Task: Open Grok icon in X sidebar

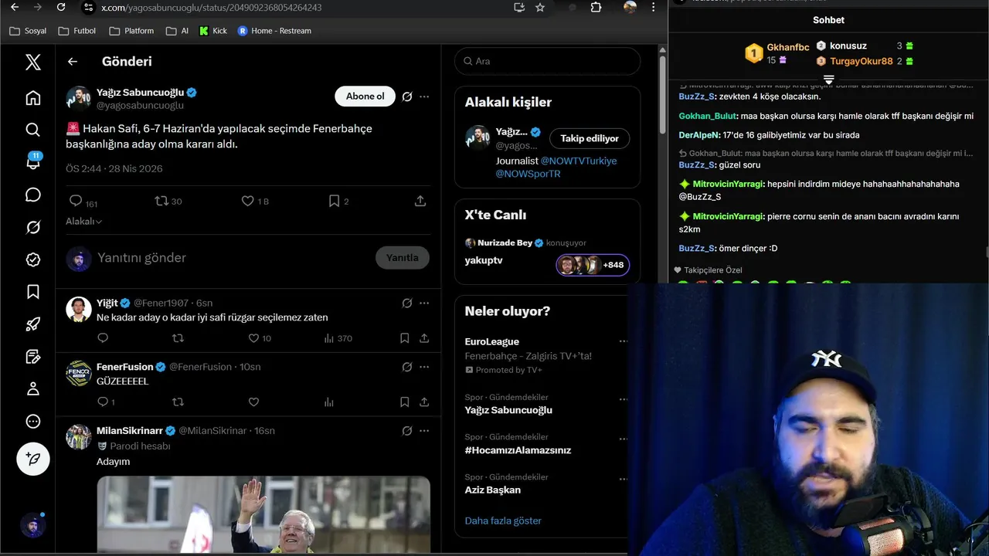Action: pos(33,227)
